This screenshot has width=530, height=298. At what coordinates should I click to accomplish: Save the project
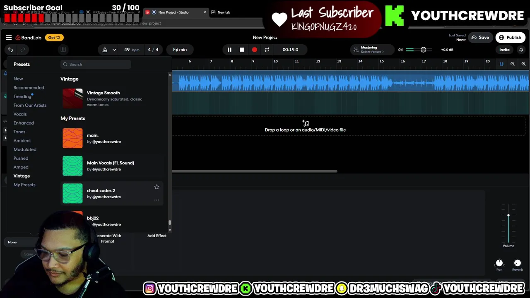[x=480, y=38]
